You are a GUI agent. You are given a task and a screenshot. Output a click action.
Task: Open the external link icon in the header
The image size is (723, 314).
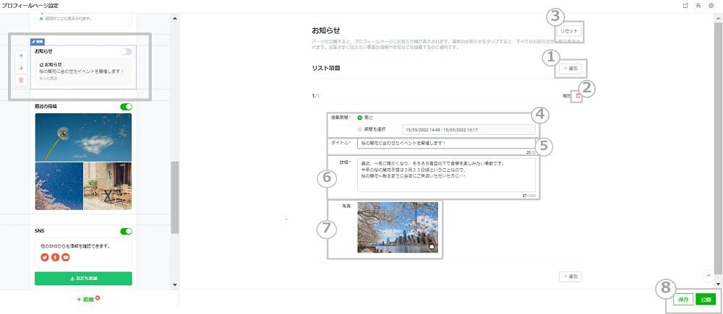(x=685, y=5)
